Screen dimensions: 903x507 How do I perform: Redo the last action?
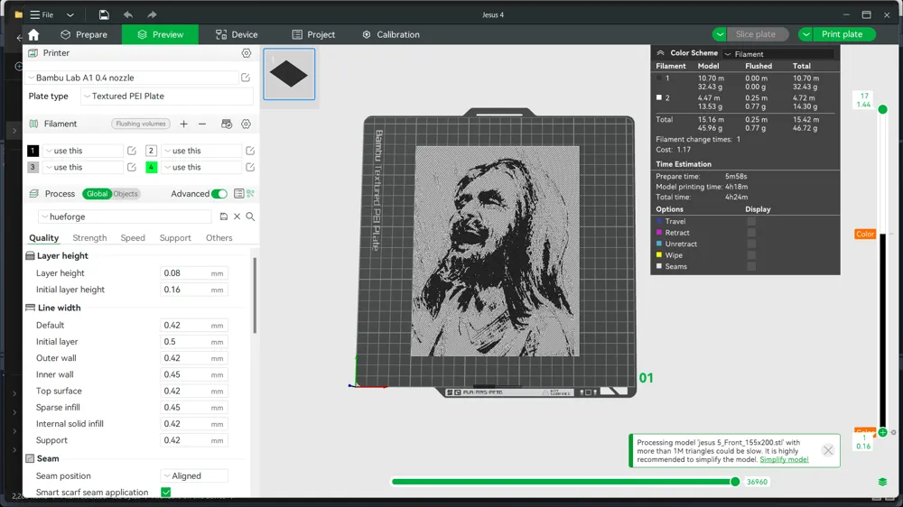(152, 14)
